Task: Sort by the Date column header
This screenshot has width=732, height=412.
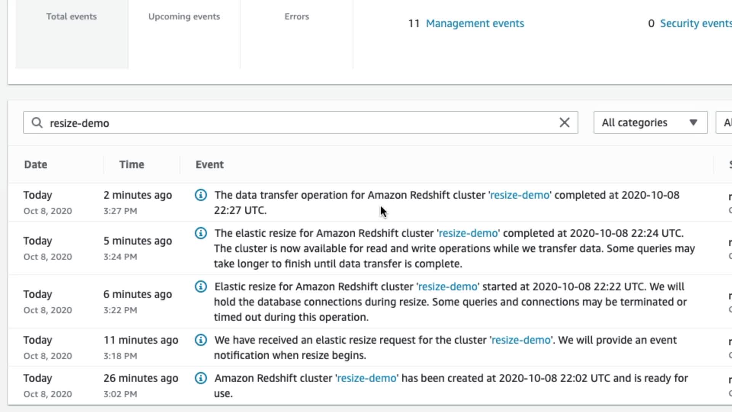Action: (x=36, y=165)
